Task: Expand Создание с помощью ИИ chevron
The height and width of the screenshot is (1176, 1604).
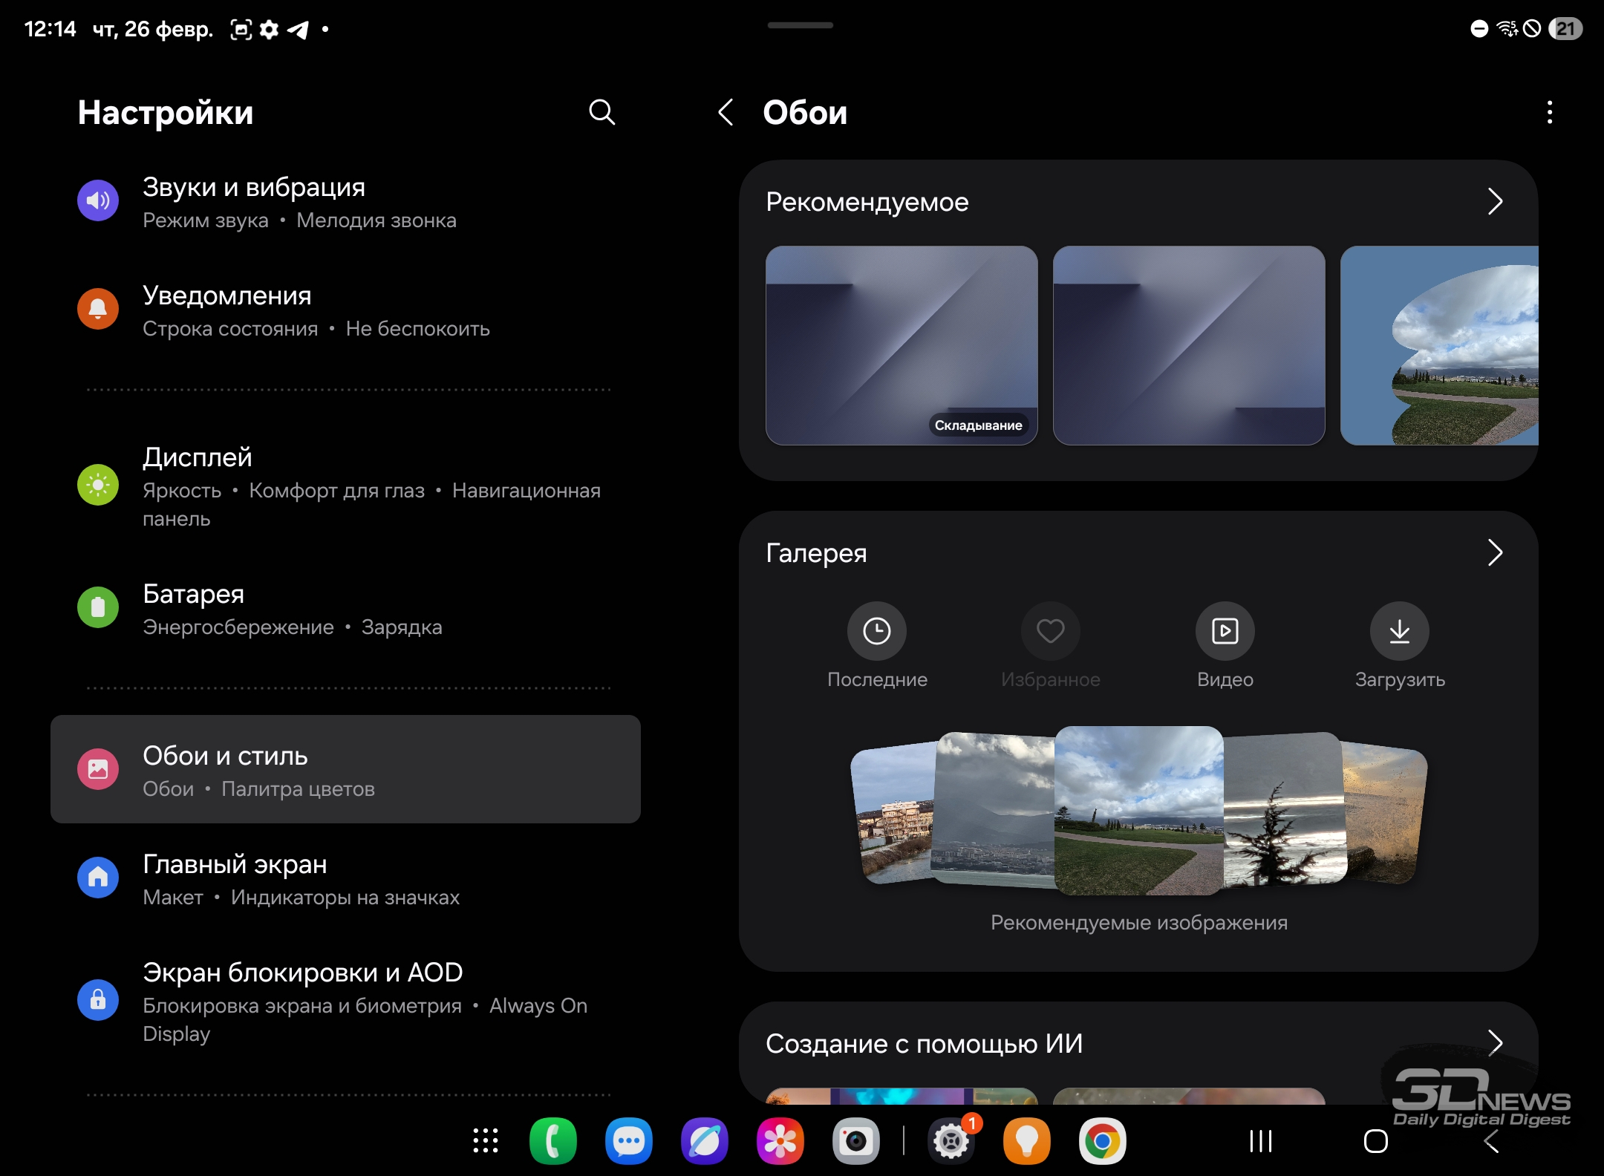Action: 1495,1043
